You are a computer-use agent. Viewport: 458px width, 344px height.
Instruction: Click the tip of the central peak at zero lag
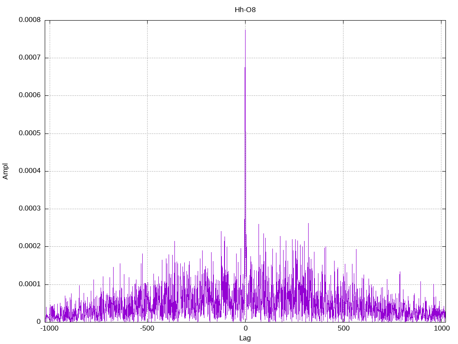246,30
